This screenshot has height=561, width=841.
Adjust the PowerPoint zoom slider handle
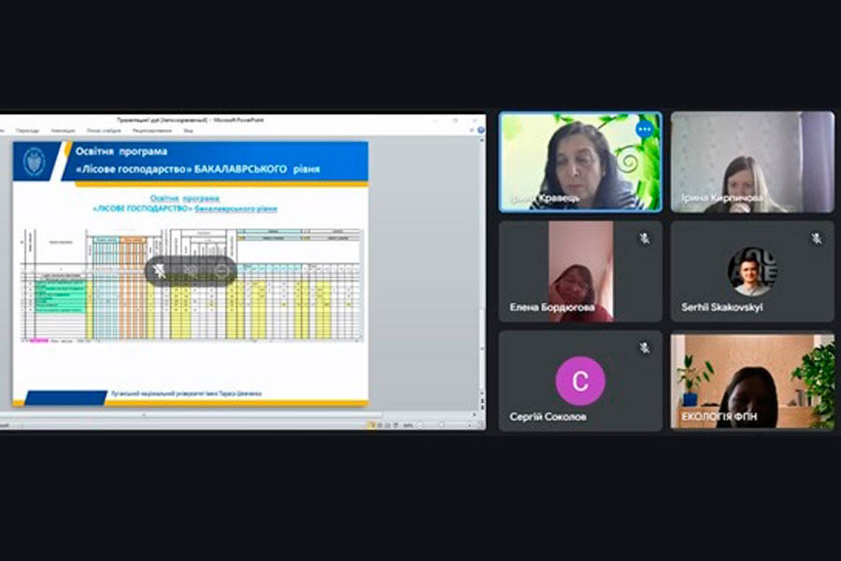[x=441, y=425]
